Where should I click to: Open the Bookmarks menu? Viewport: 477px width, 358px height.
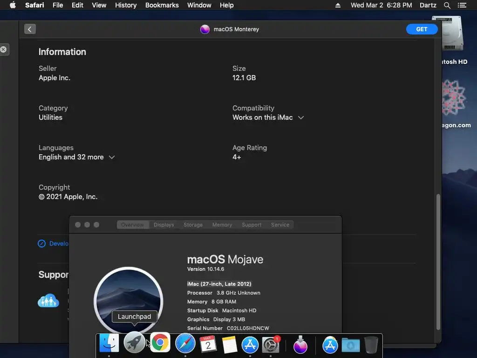click(x=162, y=5)
